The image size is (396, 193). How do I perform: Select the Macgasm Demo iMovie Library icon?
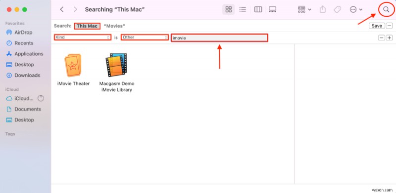click(116, 65)
